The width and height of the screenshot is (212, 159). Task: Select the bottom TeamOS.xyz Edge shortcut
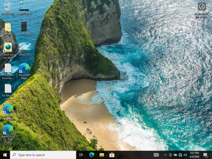click(8, 131)
